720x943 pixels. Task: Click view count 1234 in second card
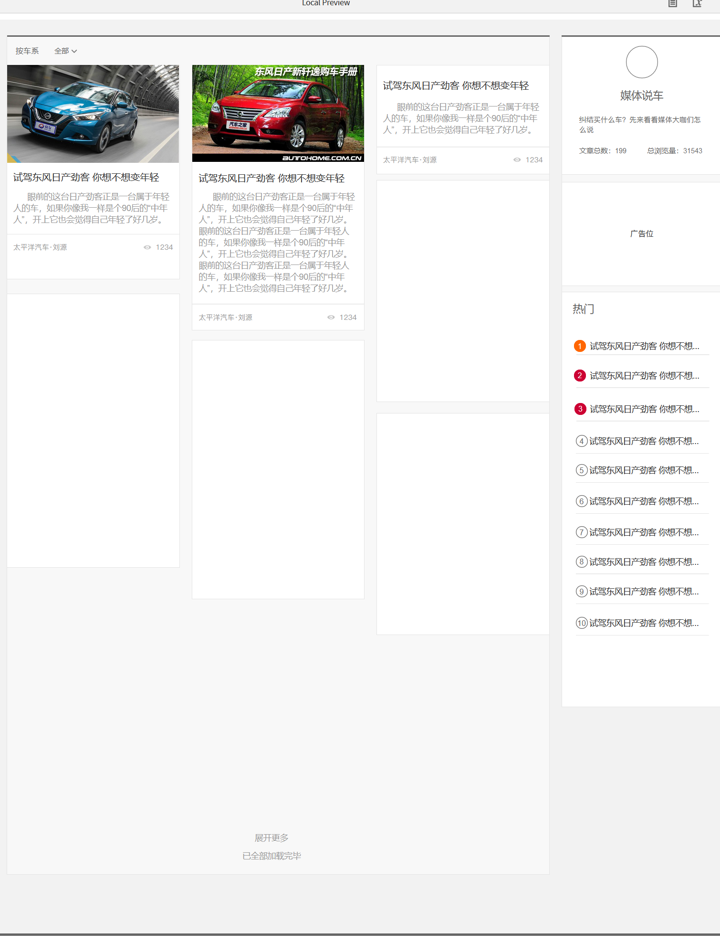pyautogui.click(x=348, y=318)
